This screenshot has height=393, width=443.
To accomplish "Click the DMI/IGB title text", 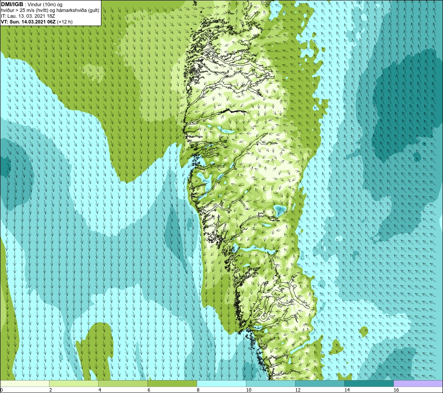I will pyautogui.click(x=12, y=4).
